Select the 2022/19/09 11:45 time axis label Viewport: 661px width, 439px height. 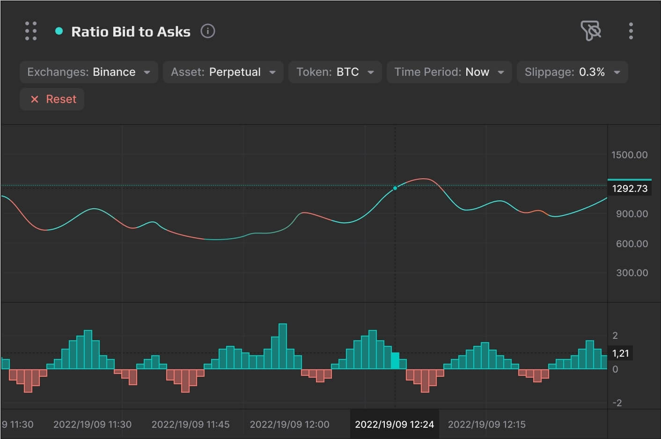click(191, 424)
